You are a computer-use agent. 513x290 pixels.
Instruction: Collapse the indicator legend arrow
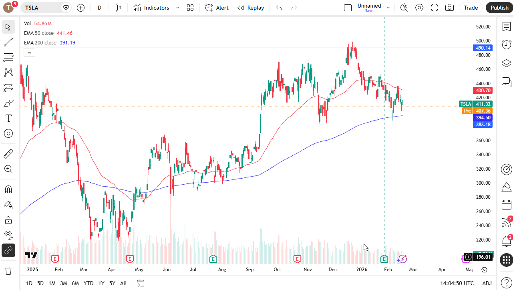point(30,52)
